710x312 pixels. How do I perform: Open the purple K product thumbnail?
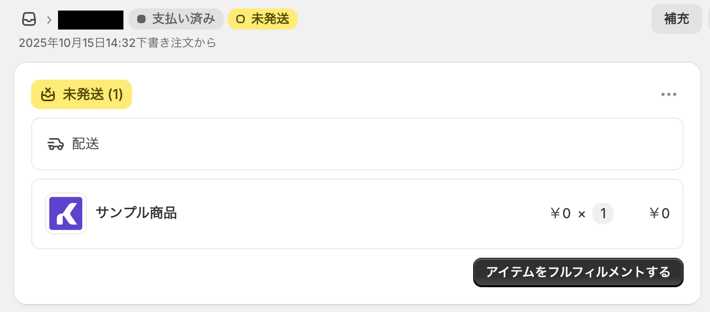66,213
